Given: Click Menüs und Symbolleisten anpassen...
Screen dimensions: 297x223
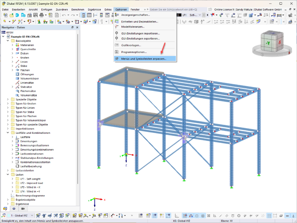Looking at the screenshot, I should pos(145,59).
